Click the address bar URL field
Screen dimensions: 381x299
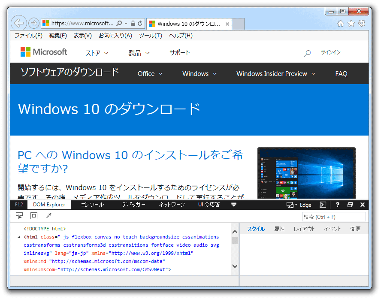tap(82, 23)
